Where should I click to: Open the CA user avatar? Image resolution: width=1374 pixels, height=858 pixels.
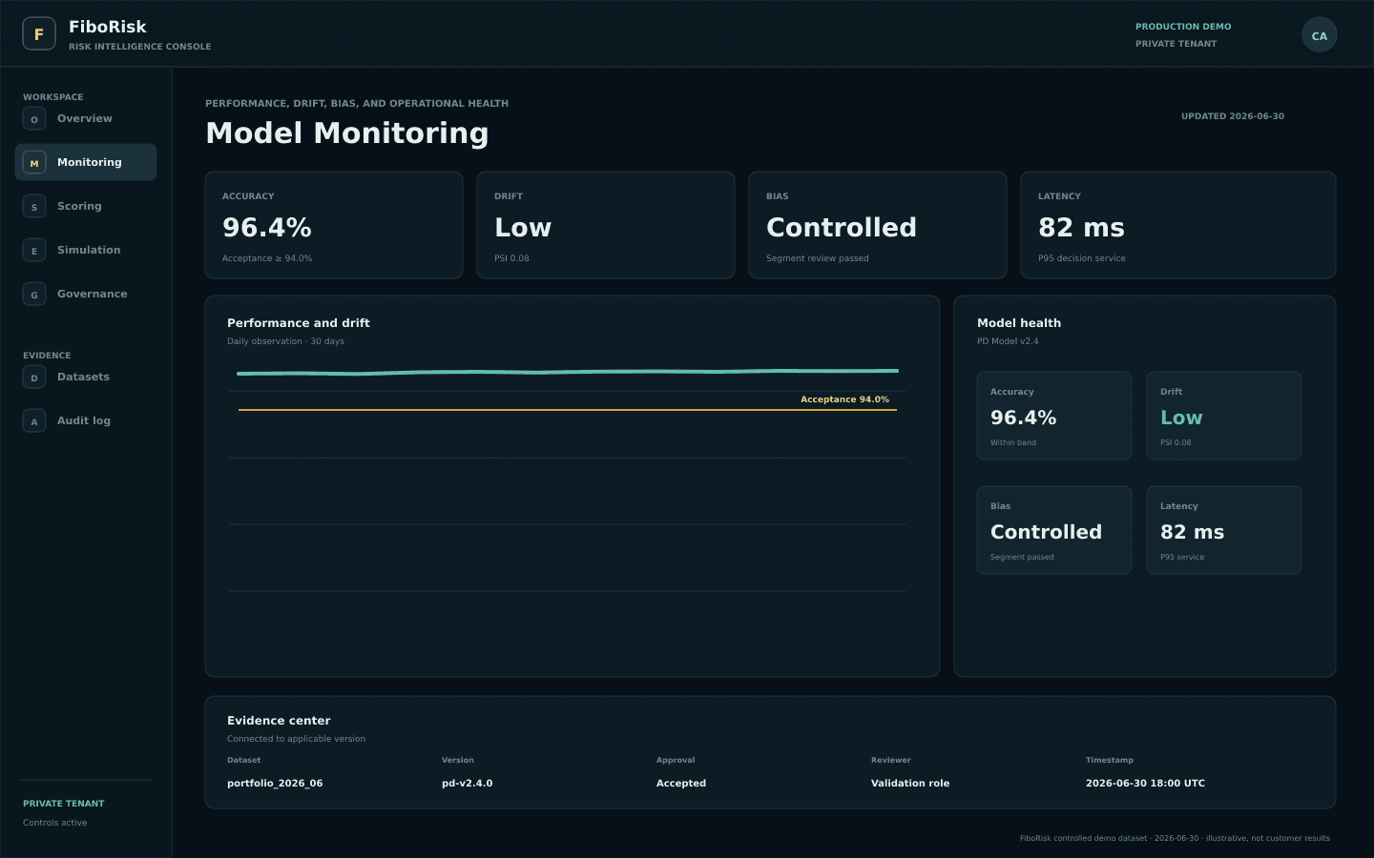pos(1320,35)
